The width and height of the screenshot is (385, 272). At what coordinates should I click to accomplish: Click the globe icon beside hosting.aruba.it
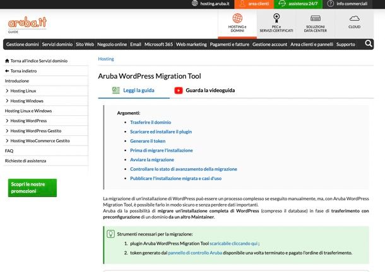click(195, 3)
